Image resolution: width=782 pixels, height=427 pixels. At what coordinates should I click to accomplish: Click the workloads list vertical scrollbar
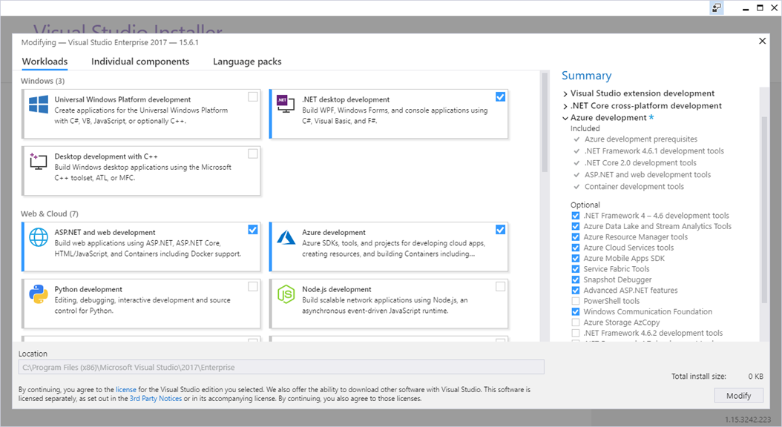(545, 122)
